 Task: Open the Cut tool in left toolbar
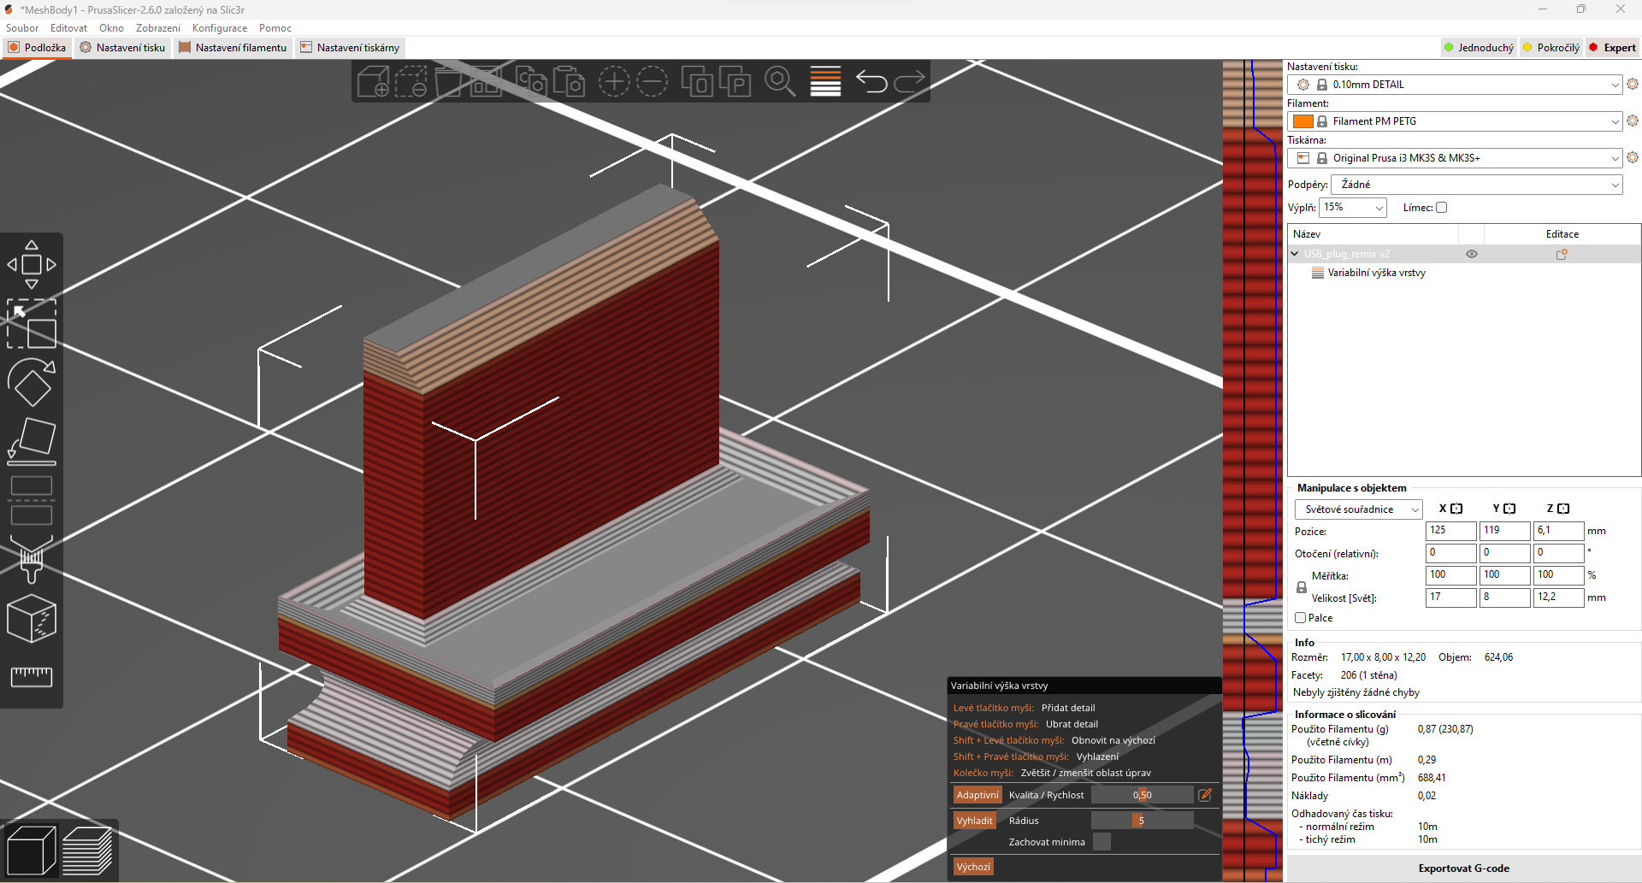[32, 501]
